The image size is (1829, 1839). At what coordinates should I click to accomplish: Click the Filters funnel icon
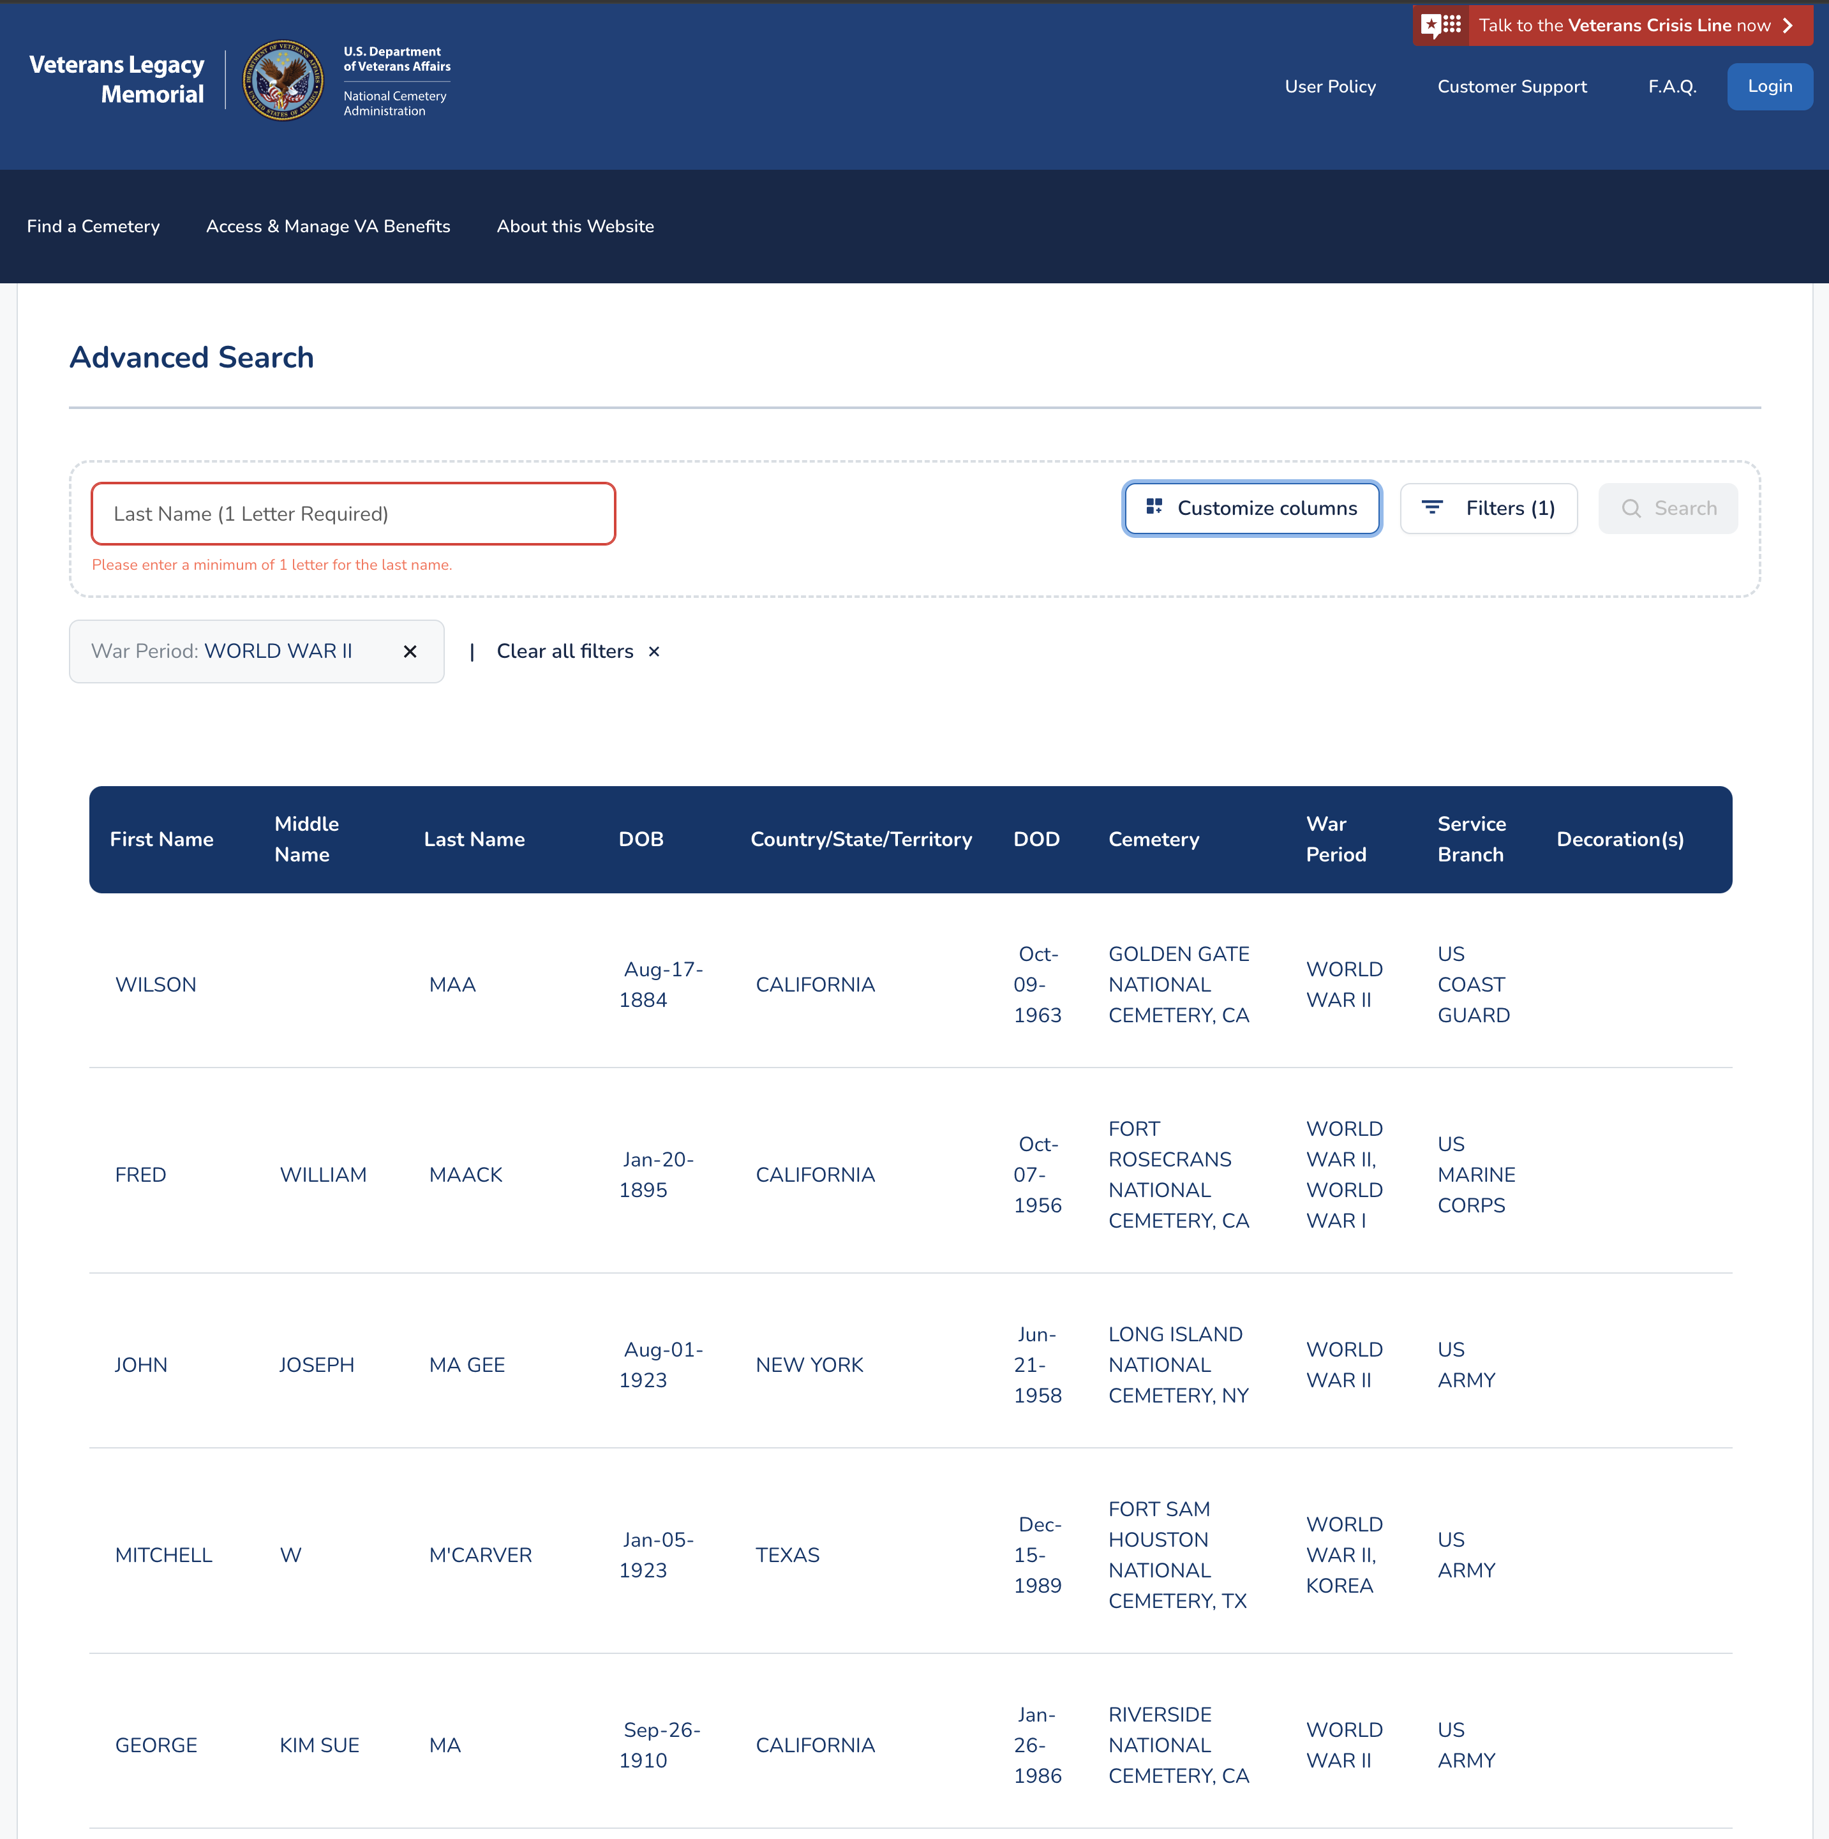[x=1432, y=509]
